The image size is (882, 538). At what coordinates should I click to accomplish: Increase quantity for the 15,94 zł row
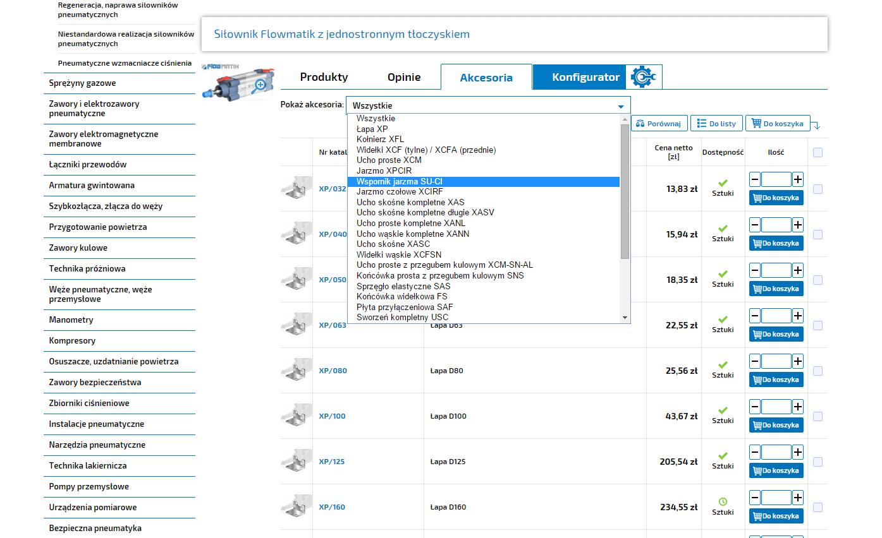tap(798, 225)
